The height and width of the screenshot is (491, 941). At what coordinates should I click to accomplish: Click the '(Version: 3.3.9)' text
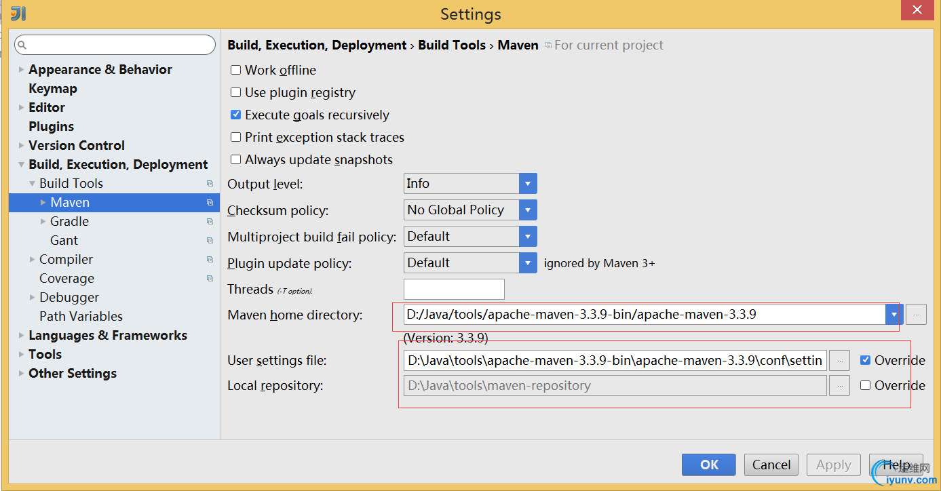tap(446, 338)
